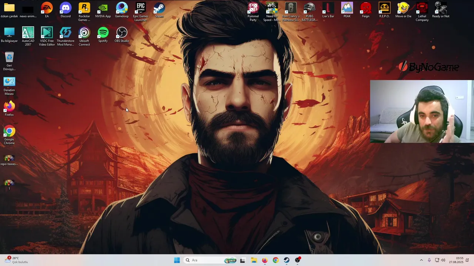Launch Rockstar Games Launcher shortcut
This screenshot has height=266, width=474.
[84, 12]
